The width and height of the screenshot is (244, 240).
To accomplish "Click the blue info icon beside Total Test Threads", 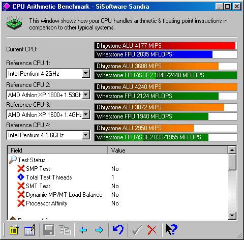I will coord(21,177).
